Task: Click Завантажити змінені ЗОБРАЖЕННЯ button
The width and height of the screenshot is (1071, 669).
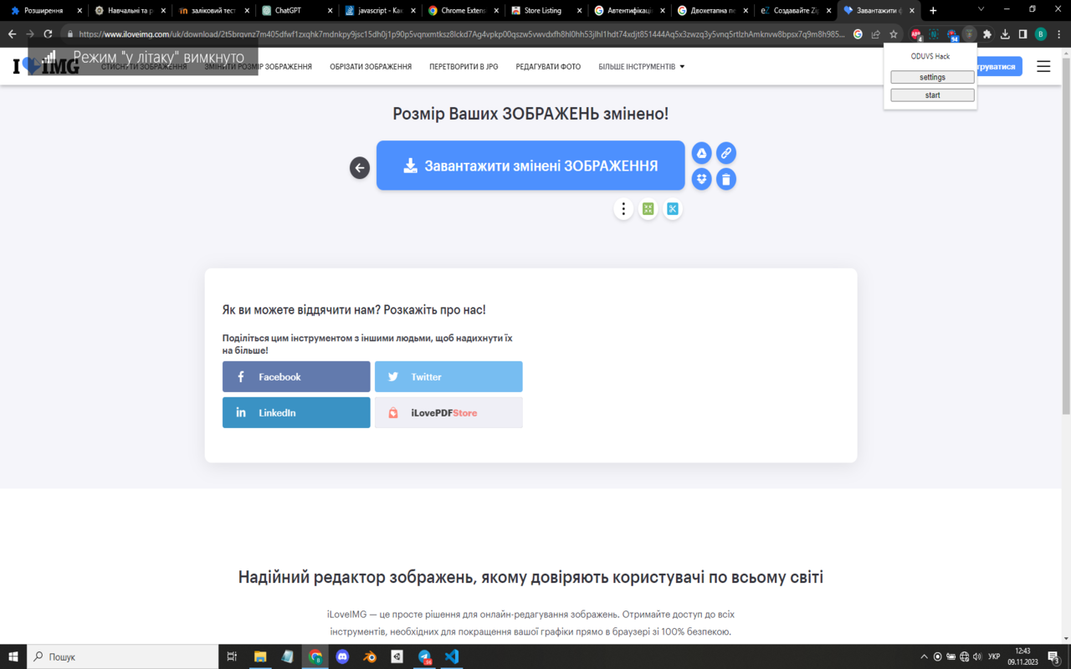Action: tap(530, 166)
